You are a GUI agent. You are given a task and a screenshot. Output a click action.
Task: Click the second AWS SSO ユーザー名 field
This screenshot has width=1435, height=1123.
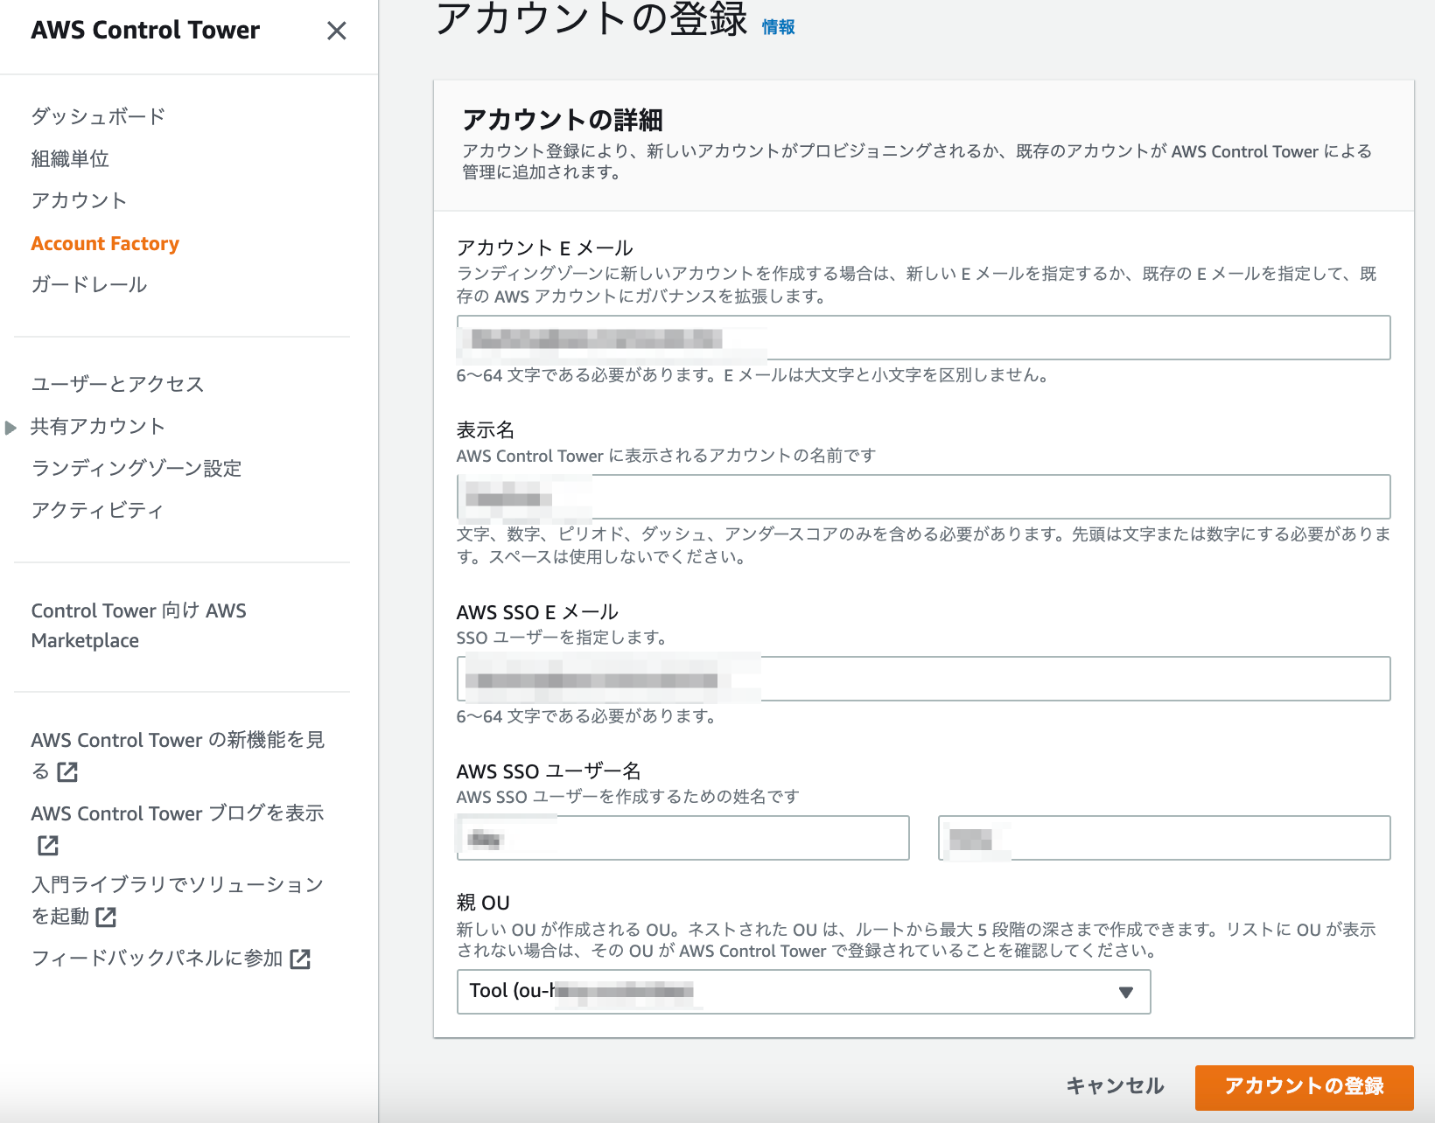[1164, 838]
